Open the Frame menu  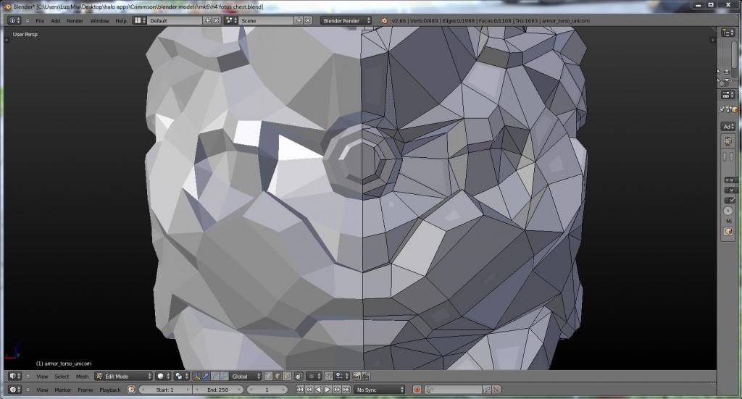[x=86, y=390]
